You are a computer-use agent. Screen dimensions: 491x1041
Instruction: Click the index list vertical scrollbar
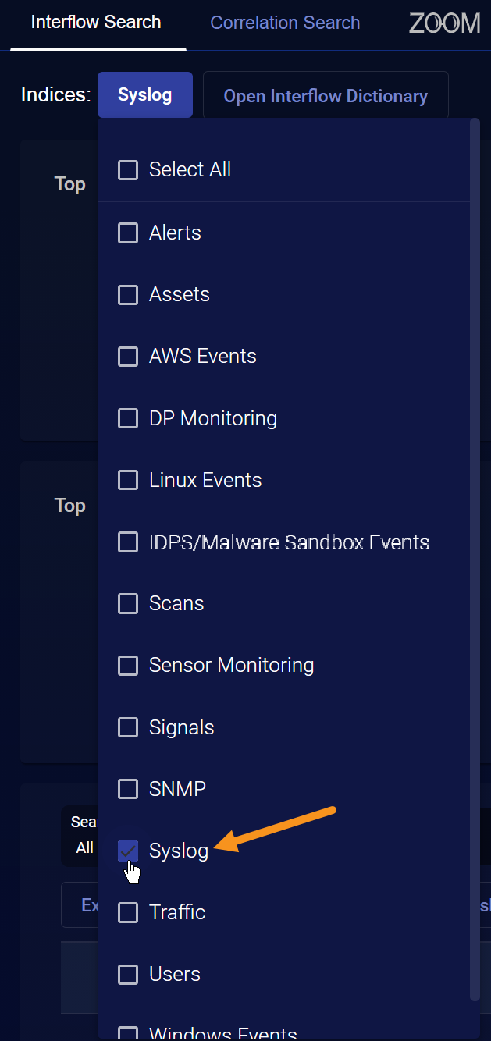tap(475, 546)
